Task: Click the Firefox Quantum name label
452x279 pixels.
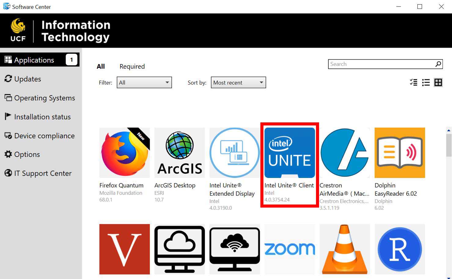Action: 121,185
